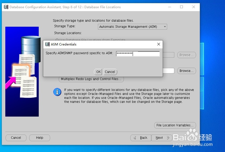The height and width of the screenshot is (152, 225).
Task: Click 'Specify ASMSNMP password specific to ASM:' label
Action: click(79, 53)
